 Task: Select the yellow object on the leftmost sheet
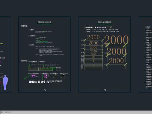(x=2, y=44)
